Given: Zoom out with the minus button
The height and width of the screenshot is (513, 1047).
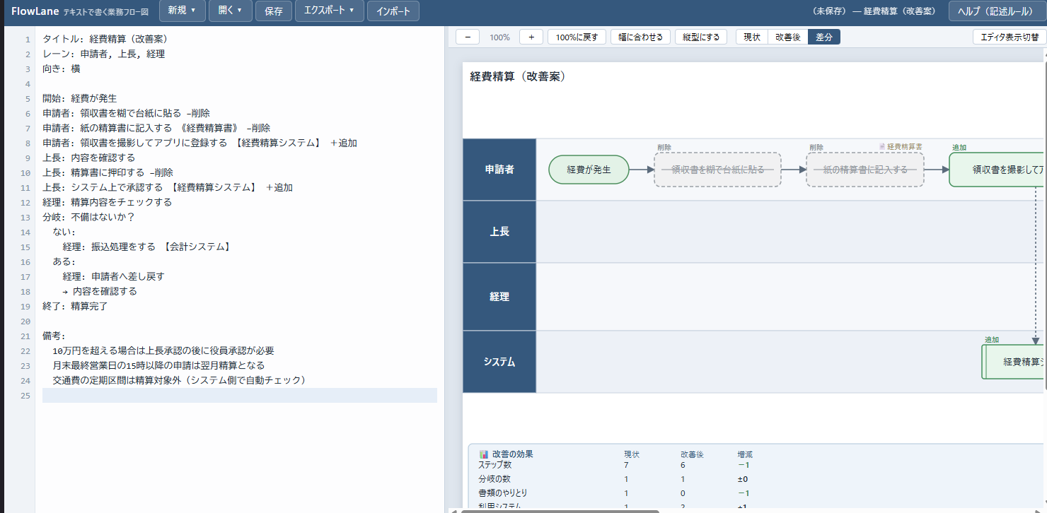Looking at the screenshot, I should [468, 37].
